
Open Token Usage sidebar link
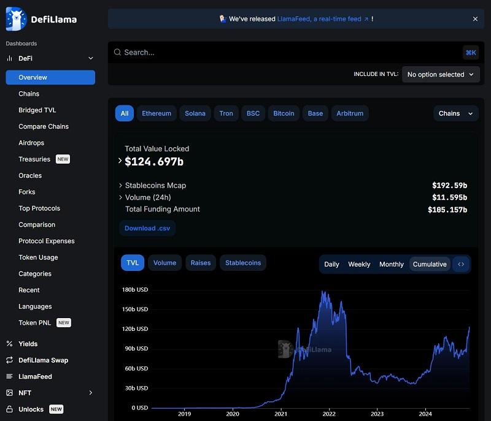38,257
